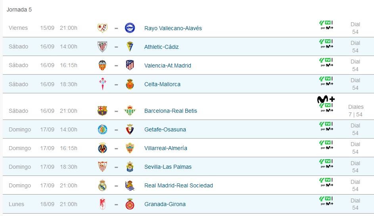Viewport: 374px width, 216px height.
Task: Open the Sevilla-Las Palmas match link
Action: pos(168,167)
